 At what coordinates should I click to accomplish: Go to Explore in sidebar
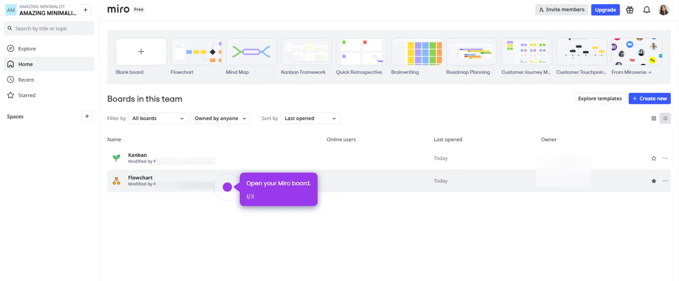[49, 49]
